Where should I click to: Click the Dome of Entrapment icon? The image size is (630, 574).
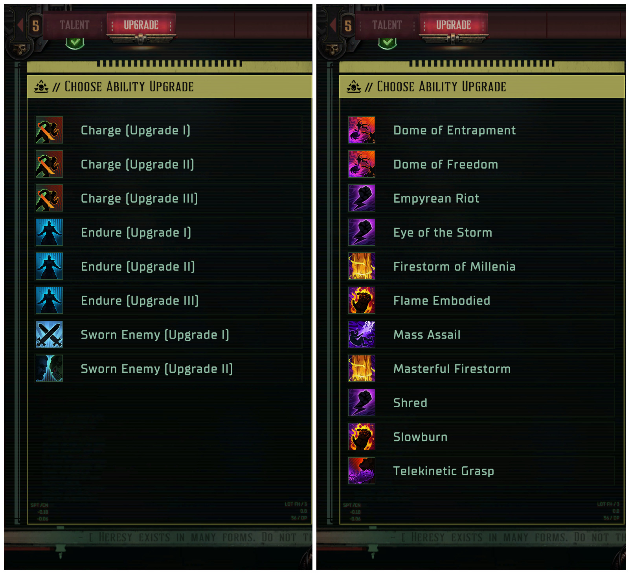[362, 130]
